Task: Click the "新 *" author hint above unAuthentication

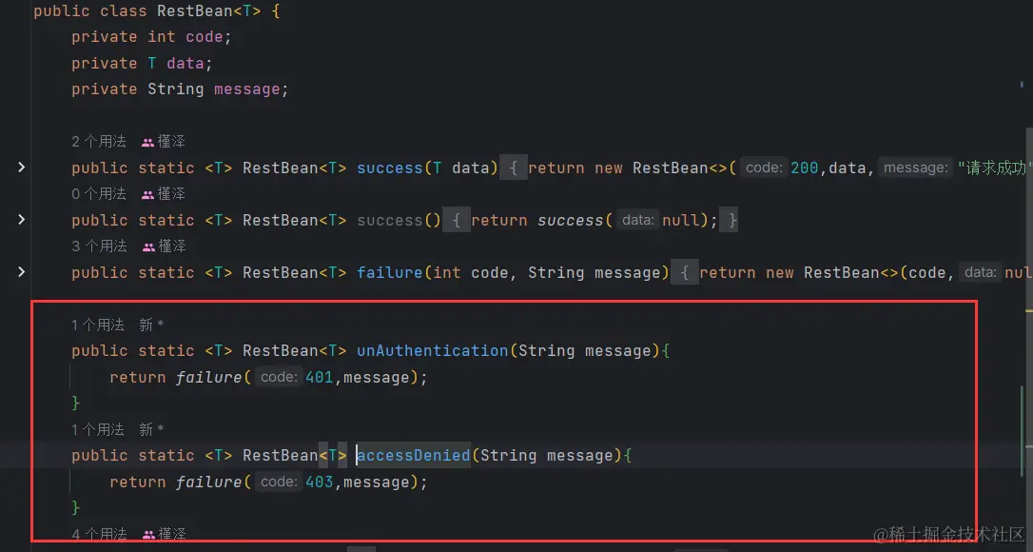Action: click(151, 325)
